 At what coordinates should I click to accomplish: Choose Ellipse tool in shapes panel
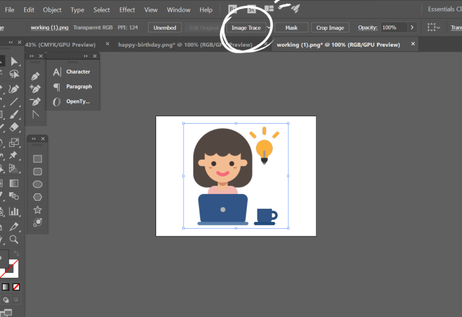pos(37,185)
